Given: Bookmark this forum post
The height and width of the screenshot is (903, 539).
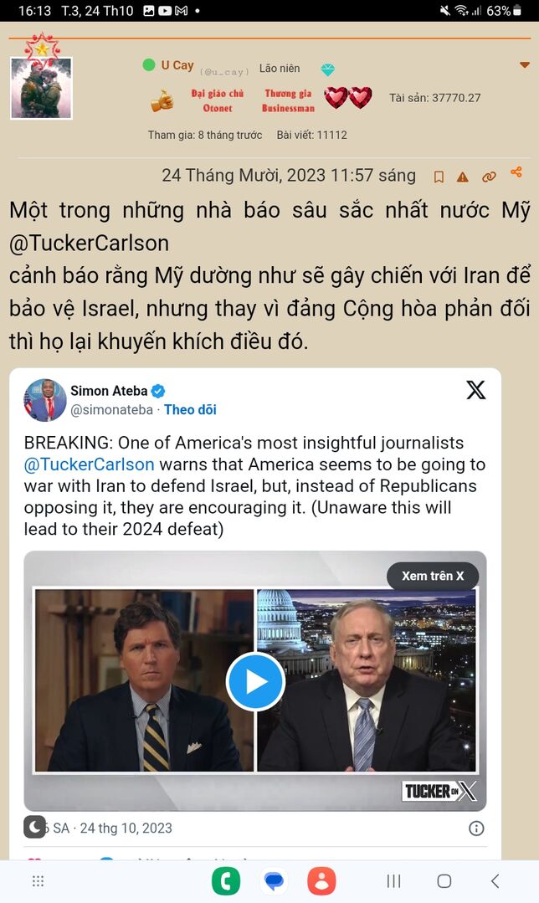Looking at the screenshot, I should tap(439, 177).
